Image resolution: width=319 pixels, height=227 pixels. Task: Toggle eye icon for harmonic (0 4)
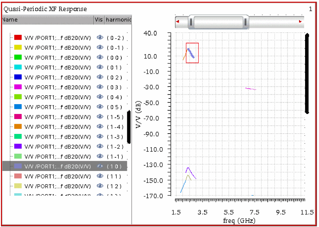(x=100, y=97)
